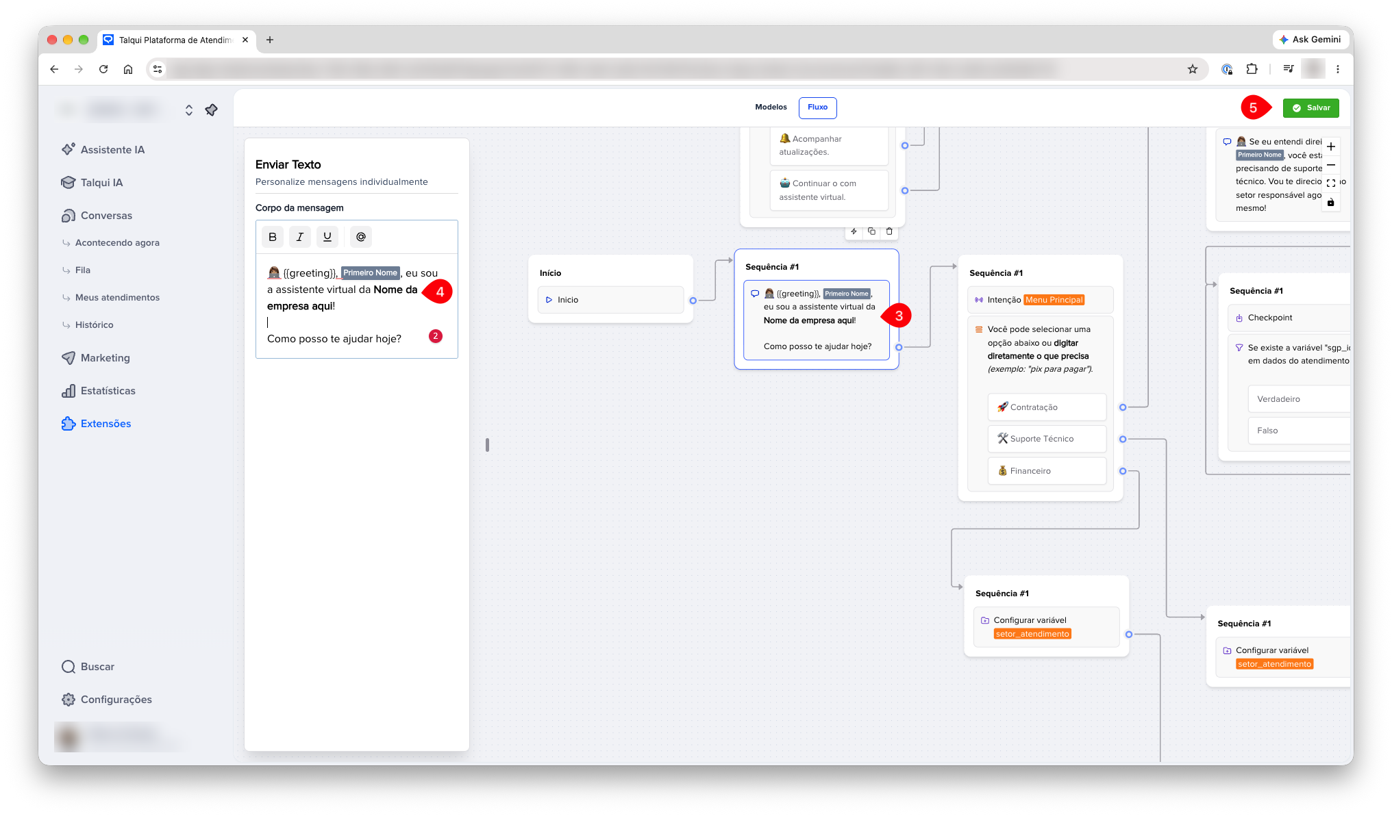Open Configurações settings

107,699
